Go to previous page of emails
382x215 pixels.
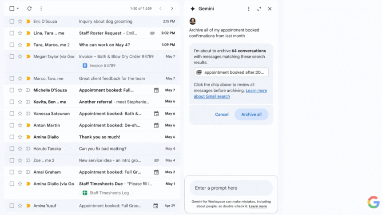click(x=160, y=8)
